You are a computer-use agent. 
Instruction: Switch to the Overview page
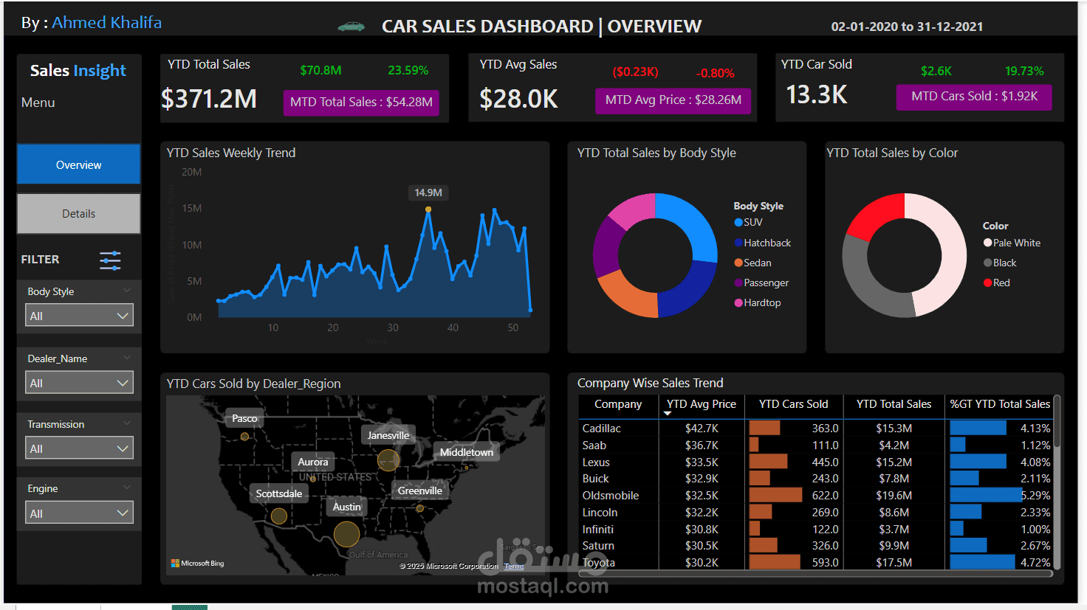coord(78,164)
